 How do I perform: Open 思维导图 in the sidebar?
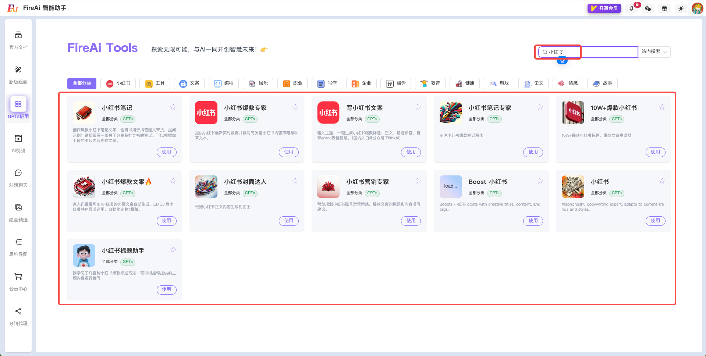[18, 247]
